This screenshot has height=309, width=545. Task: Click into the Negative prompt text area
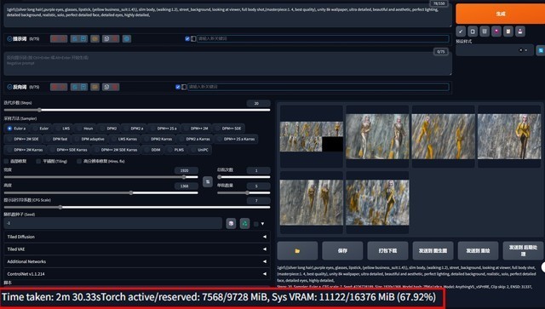coord(227,64)
